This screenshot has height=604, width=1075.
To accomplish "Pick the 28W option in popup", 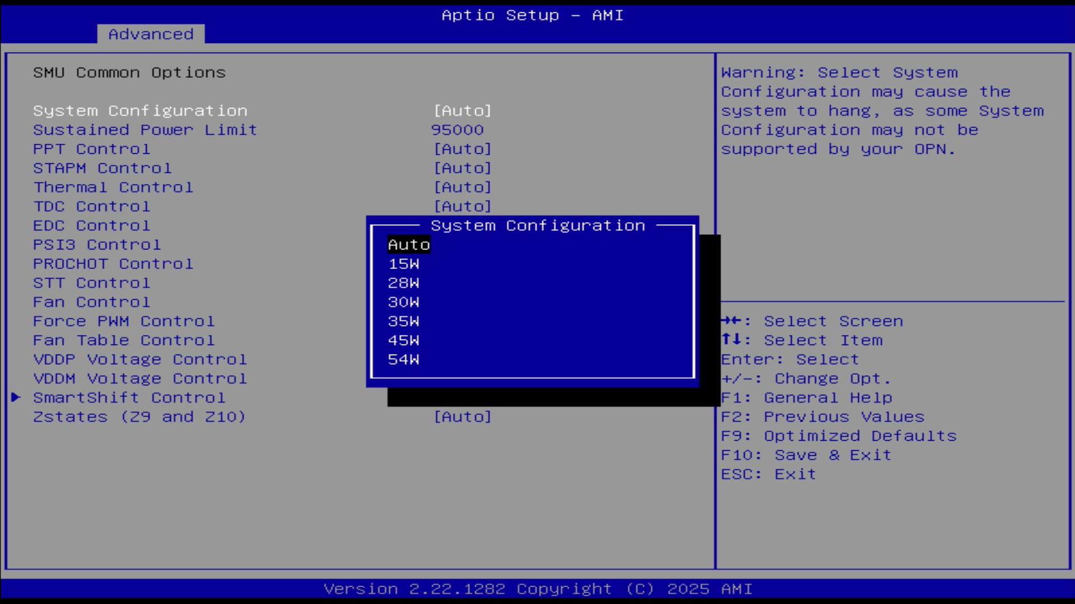I will 403,283.
